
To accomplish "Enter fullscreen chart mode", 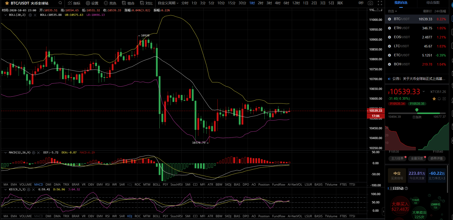I will [380, 3].
